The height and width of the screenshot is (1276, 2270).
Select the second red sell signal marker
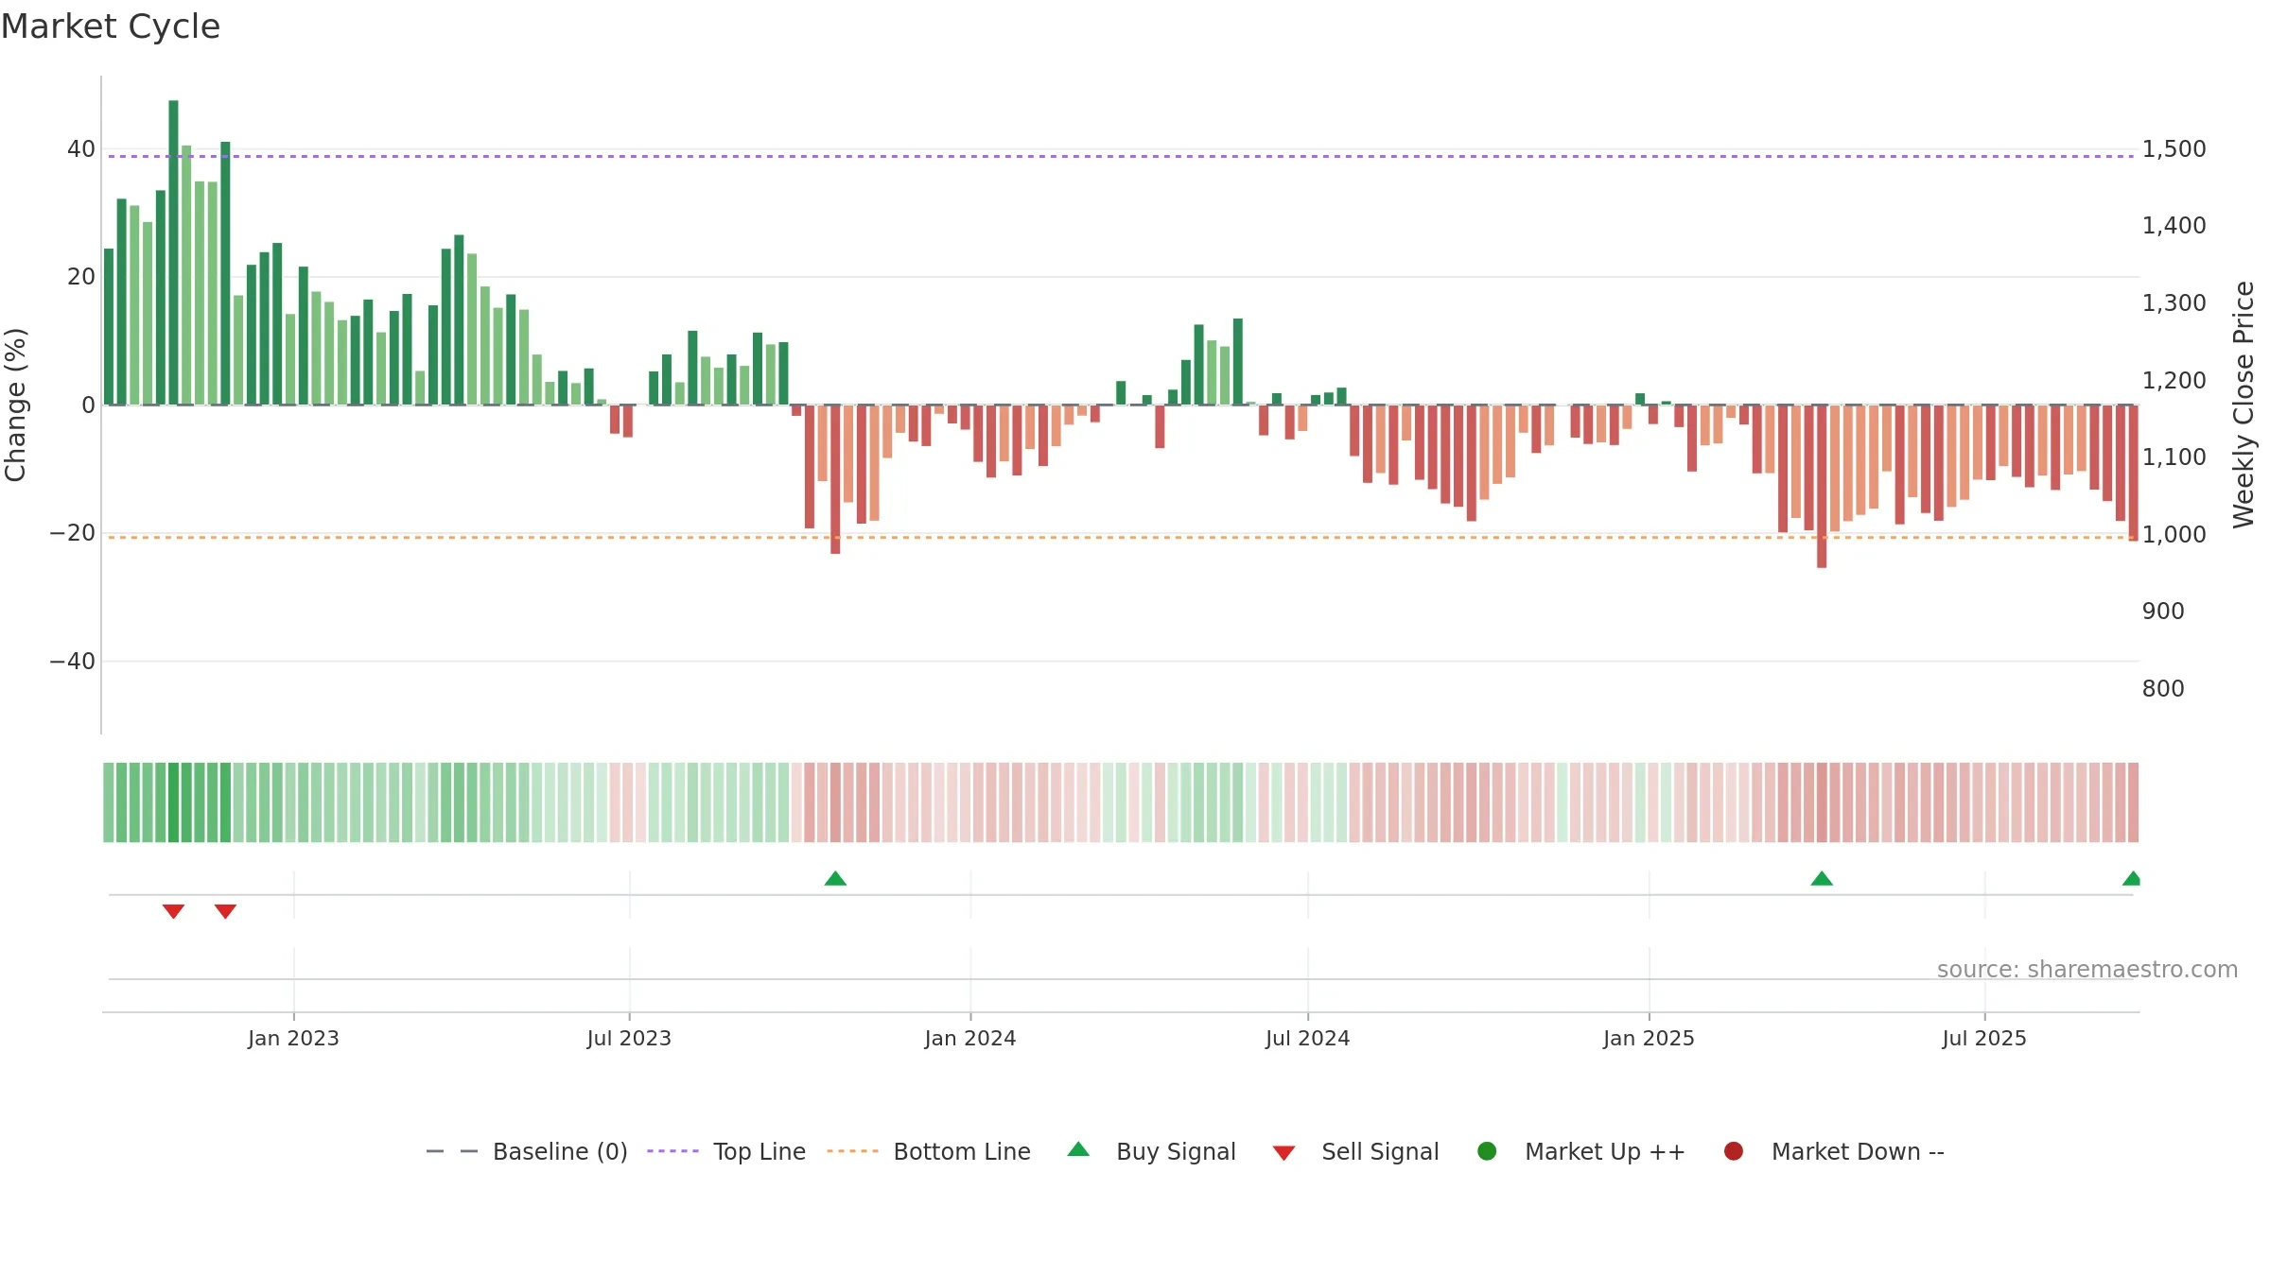[x=225, y=911]
